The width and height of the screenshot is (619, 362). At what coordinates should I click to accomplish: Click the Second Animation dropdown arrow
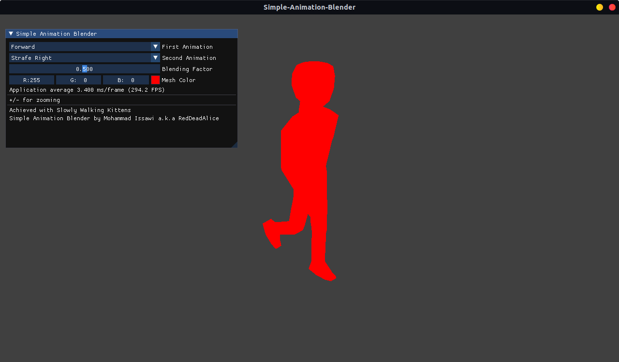point(155,58)
